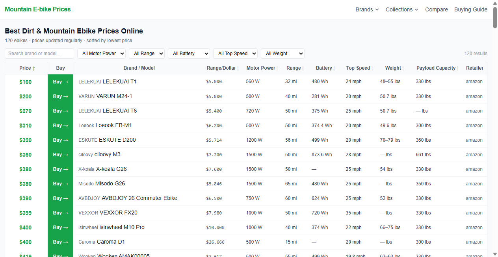Click Buy for ESKUTE D200
498x257 pixels.
60,140
